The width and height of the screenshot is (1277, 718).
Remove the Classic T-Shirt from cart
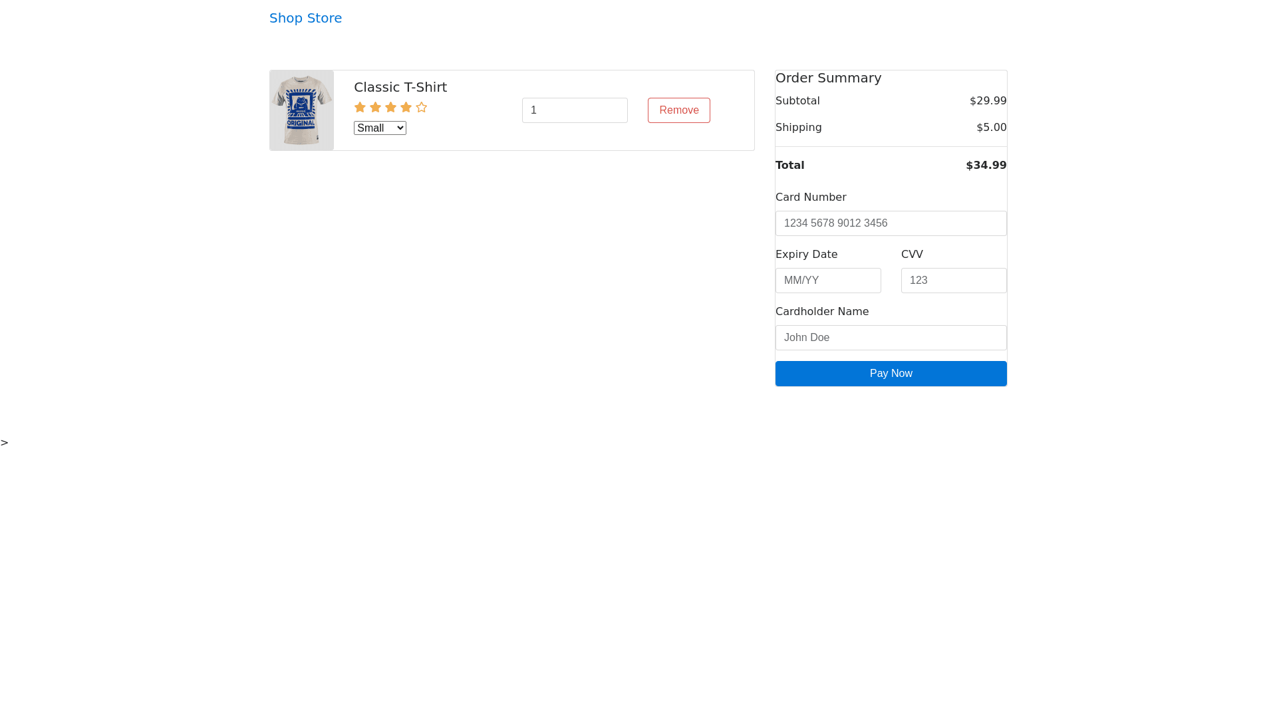tap(678, 110)
